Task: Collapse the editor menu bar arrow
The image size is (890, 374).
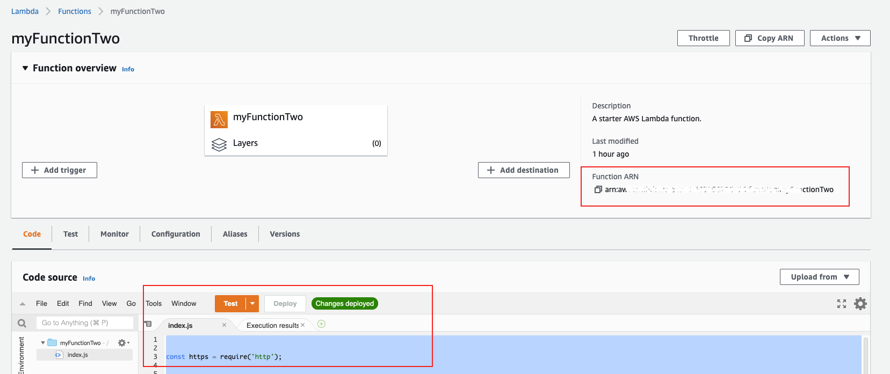Action: (x=23, y=304)
